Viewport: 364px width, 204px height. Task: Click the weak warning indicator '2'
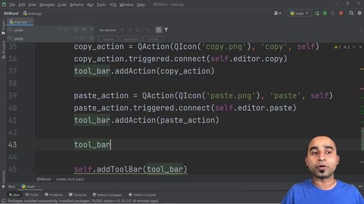(x=346, y=47)
